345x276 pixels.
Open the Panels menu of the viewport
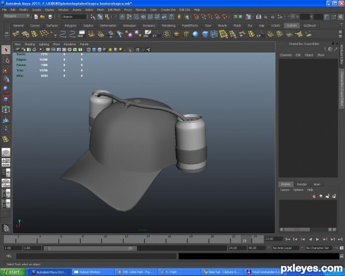tap(84, 44)
